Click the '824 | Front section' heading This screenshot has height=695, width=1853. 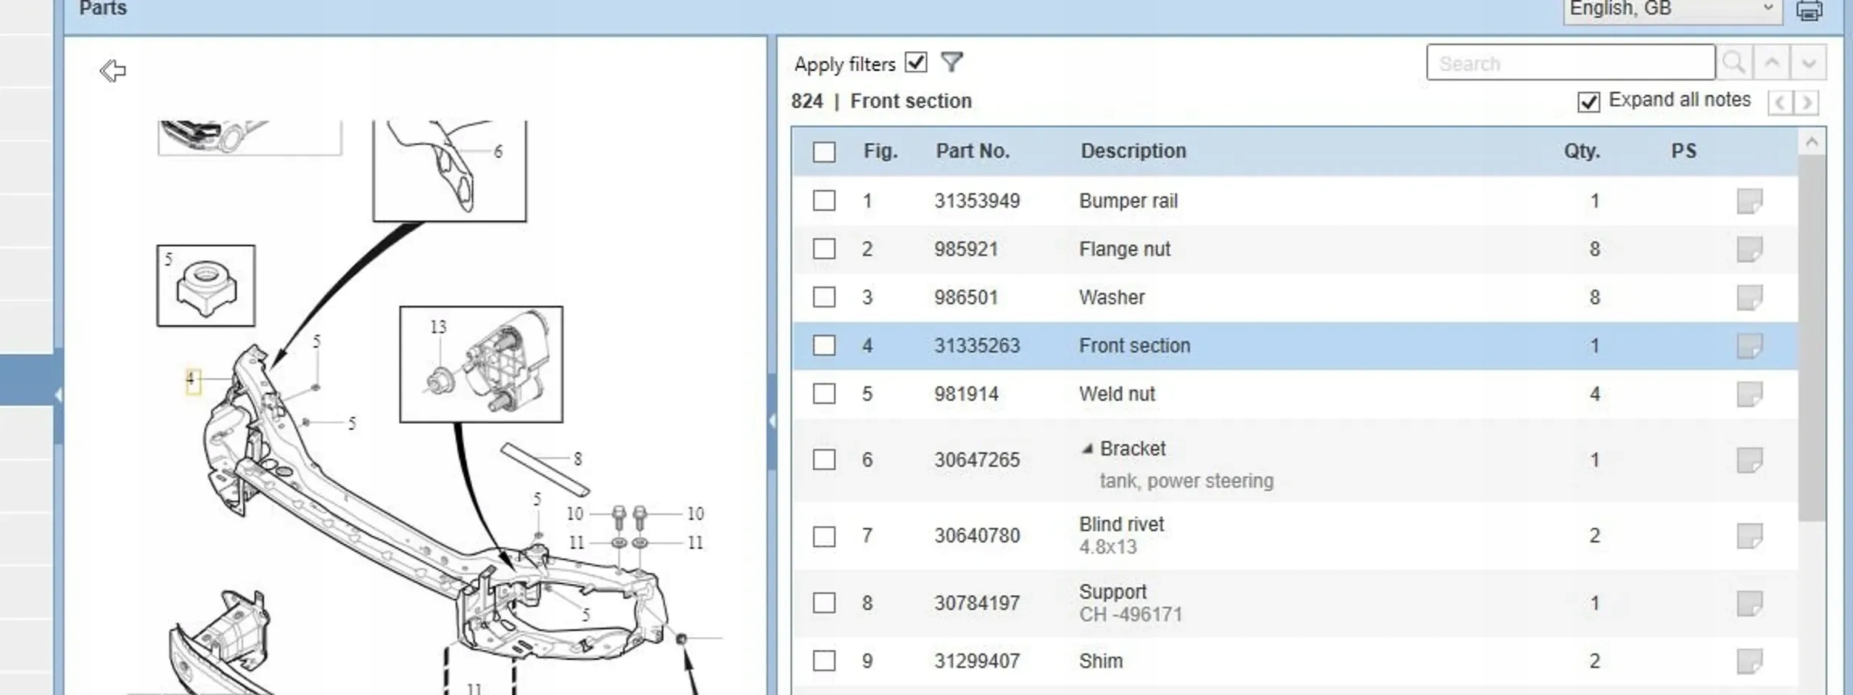click(x=881, y=101)
